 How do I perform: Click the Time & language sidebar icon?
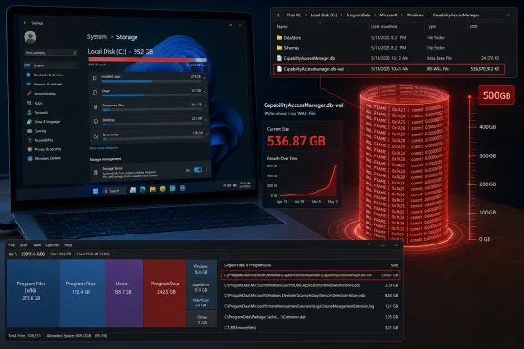[x=29, y=122]
